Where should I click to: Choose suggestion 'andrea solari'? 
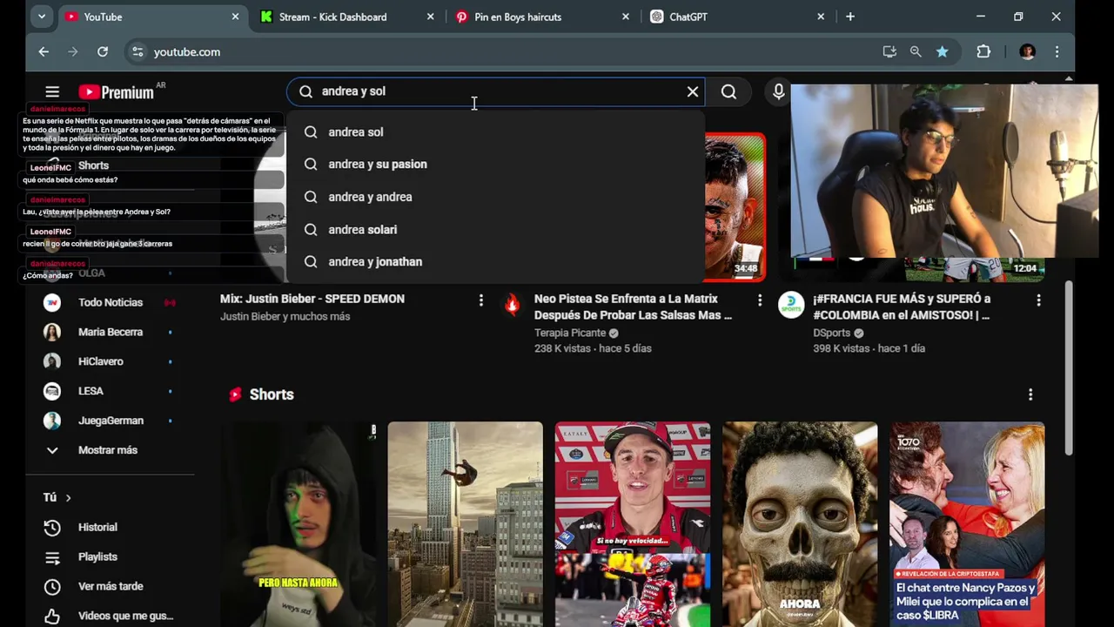tap(495, 229)
